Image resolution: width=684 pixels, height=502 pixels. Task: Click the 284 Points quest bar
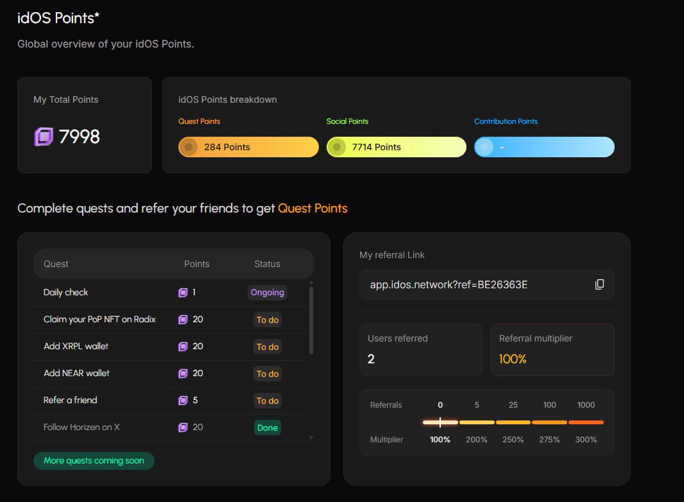pyautogui.click(x=249, y=147)
